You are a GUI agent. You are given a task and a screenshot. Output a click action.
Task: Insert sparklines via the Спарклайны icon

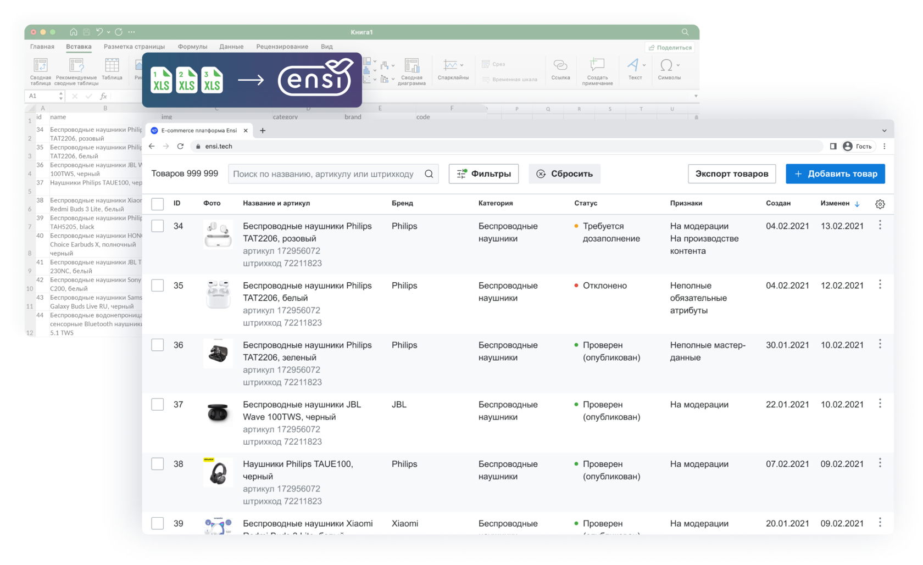(449, 65)
